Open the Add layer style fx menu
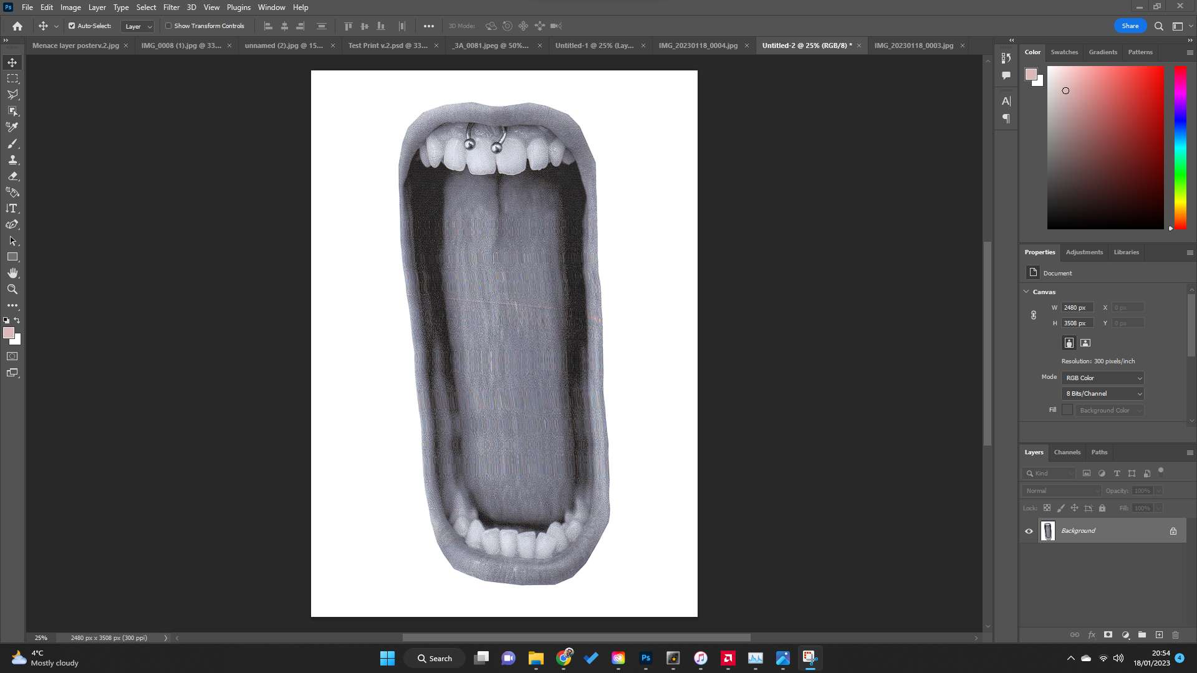This screenshot has width=1197, height=673. pyautogui.click(x=1092, y=634)
